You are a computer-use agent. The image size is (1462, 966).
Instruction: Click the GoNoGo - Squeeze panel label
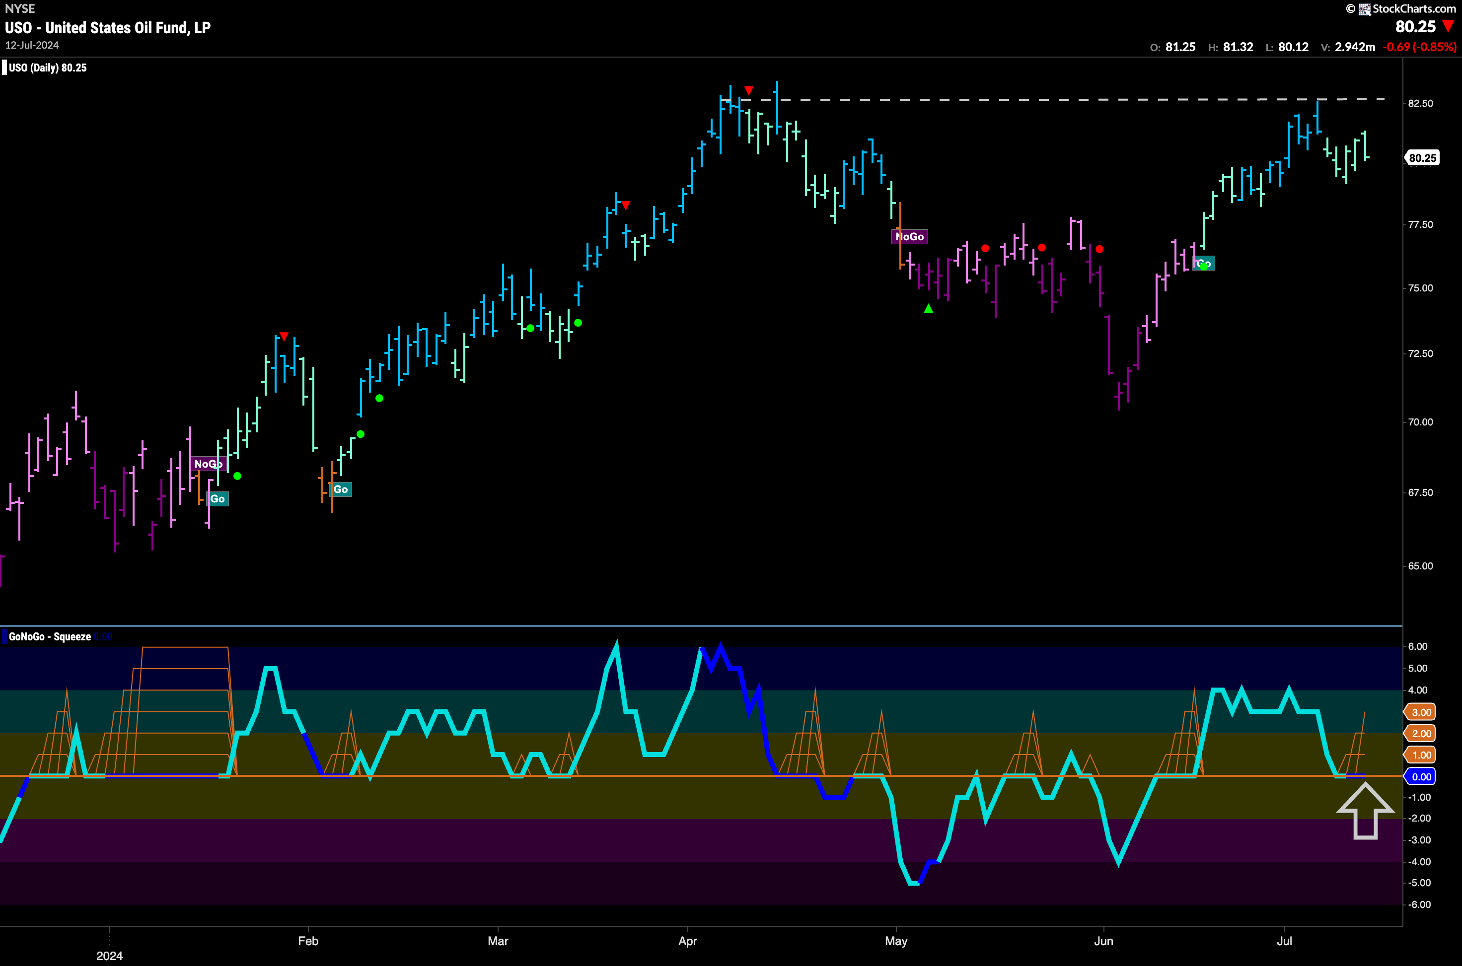click(50, 636)
